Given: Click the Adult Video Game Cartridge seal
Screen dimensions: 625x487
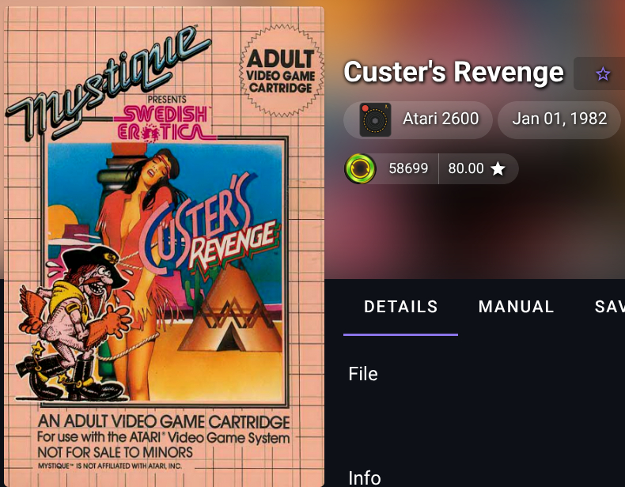Looking at the screenshot, I should [281, 71].
